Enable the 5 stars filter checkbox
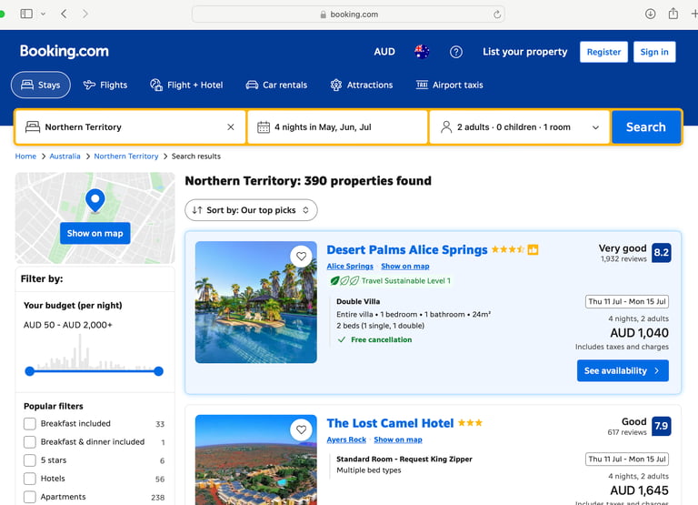Screen dimensions: 698x505 pos(30,460)
